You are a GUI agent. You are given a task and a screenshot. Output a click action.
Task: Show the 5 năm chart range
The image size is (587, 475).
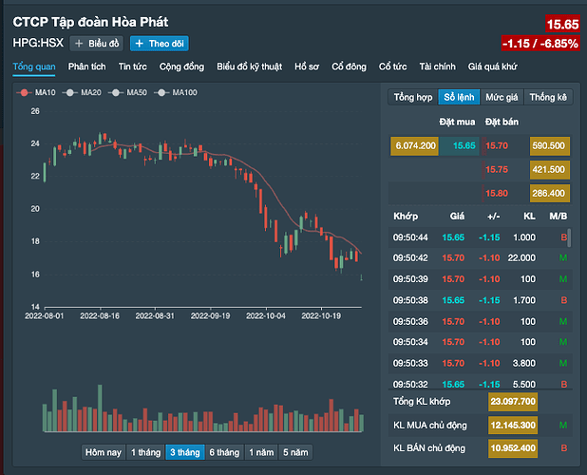click(x=293, y=452)
